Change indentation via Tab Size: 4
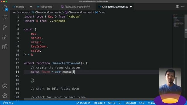This screenshot has height=105, width=187. pyautogui.click(x=99, y=103)
